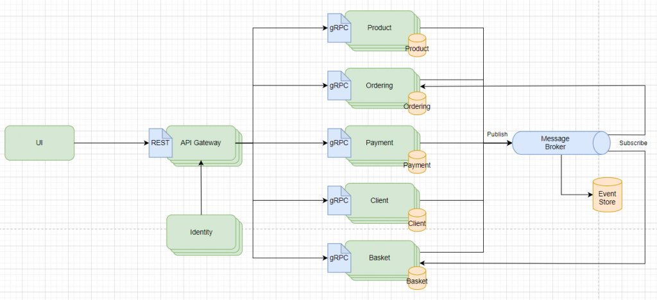Click the REST document icon

point(160,143)
